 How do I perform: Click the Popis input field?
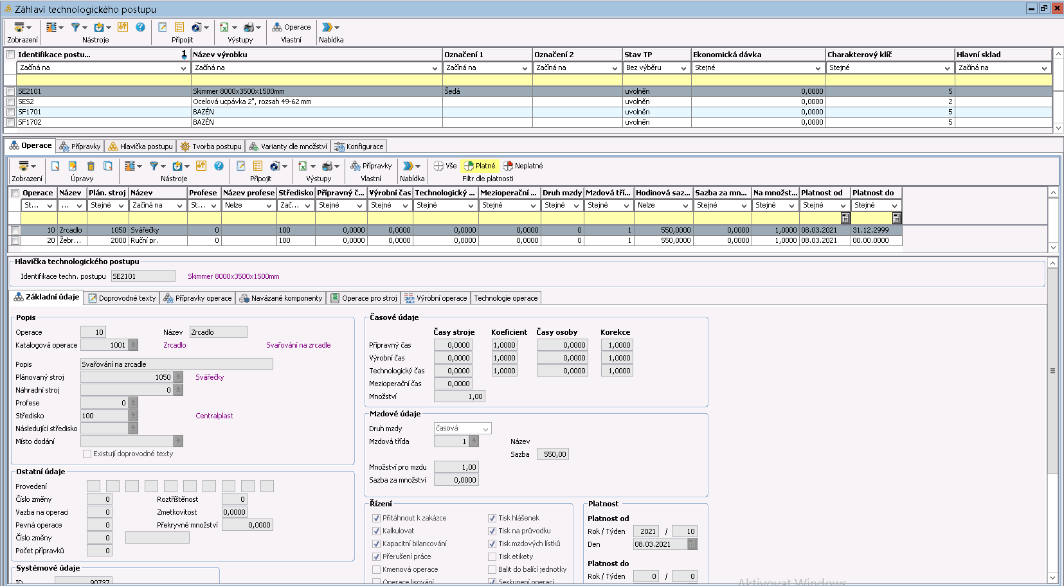[176, 364]
